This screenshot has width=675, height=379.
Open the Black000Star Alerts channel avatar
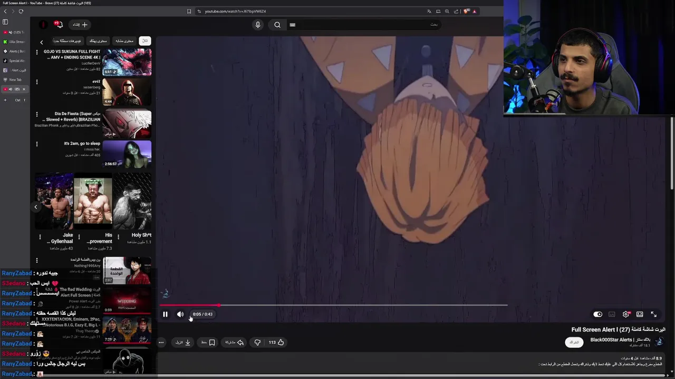coord(659,342)
